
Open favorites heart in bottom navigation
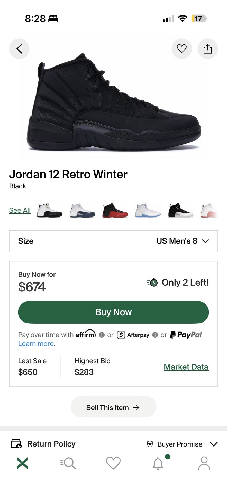pyautogui.click(x=113, y=463)
